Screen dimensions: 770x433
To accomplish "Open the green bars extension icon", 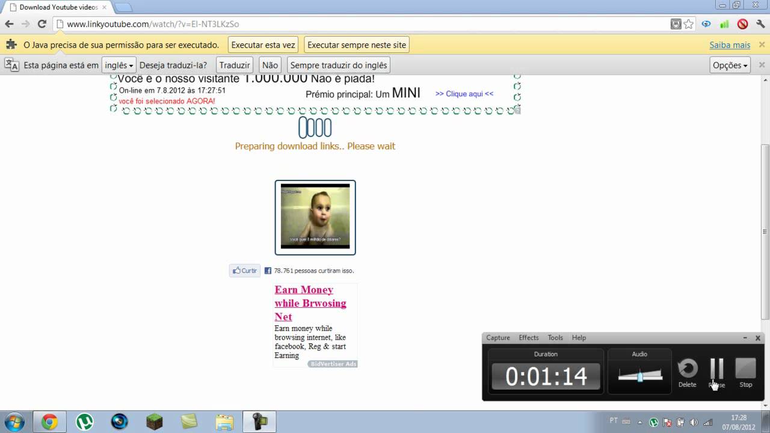I will coord(725,24).
